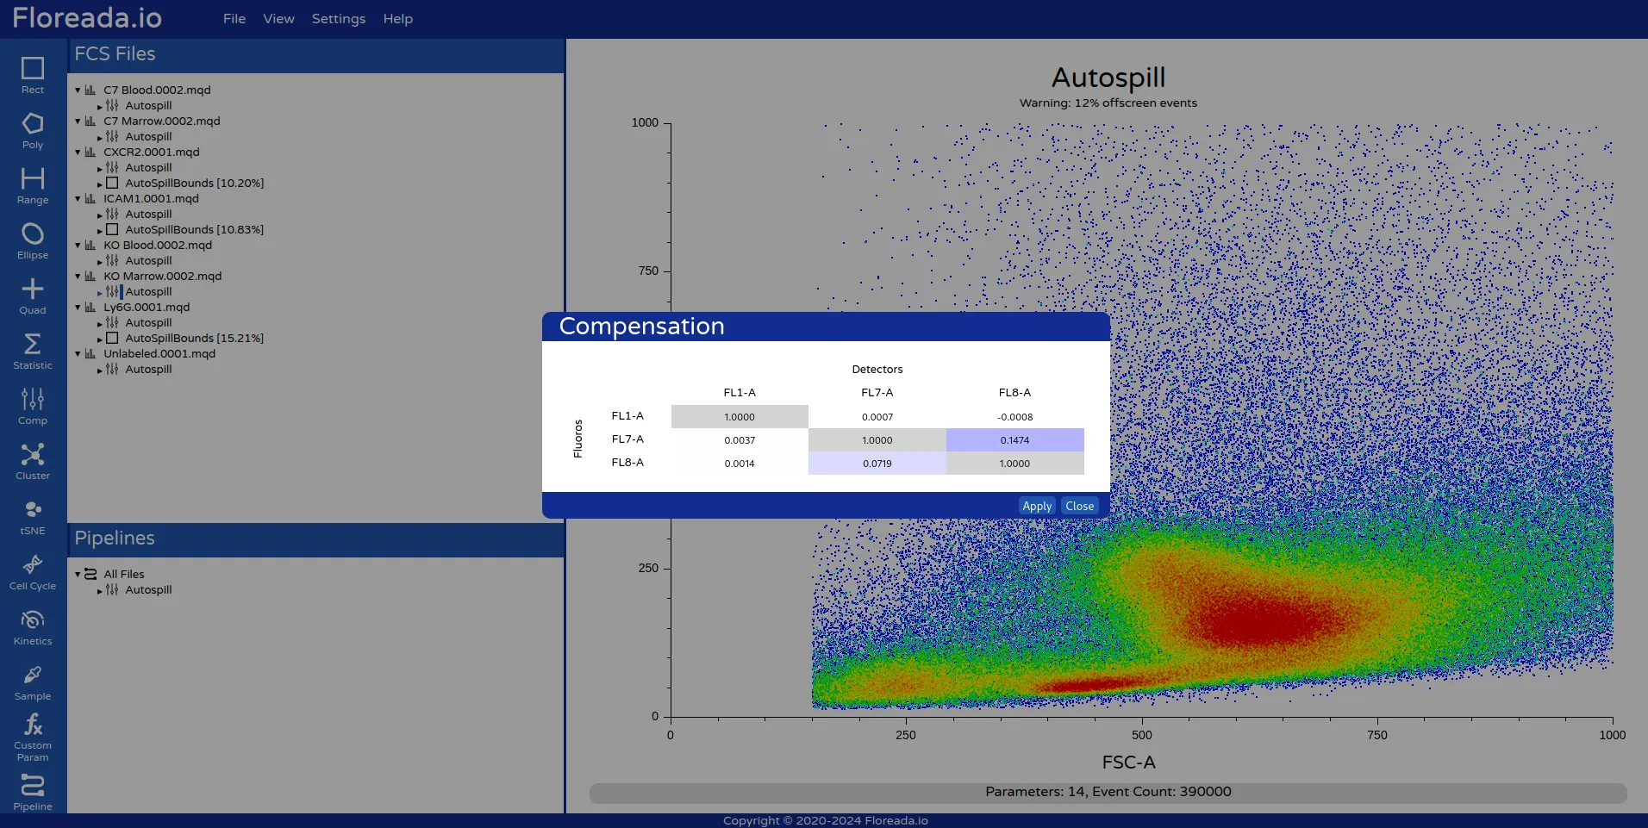This screenshot has height=828, width=1648.
Task: Activate the Quad gate tool
Action: coord(33,296)
